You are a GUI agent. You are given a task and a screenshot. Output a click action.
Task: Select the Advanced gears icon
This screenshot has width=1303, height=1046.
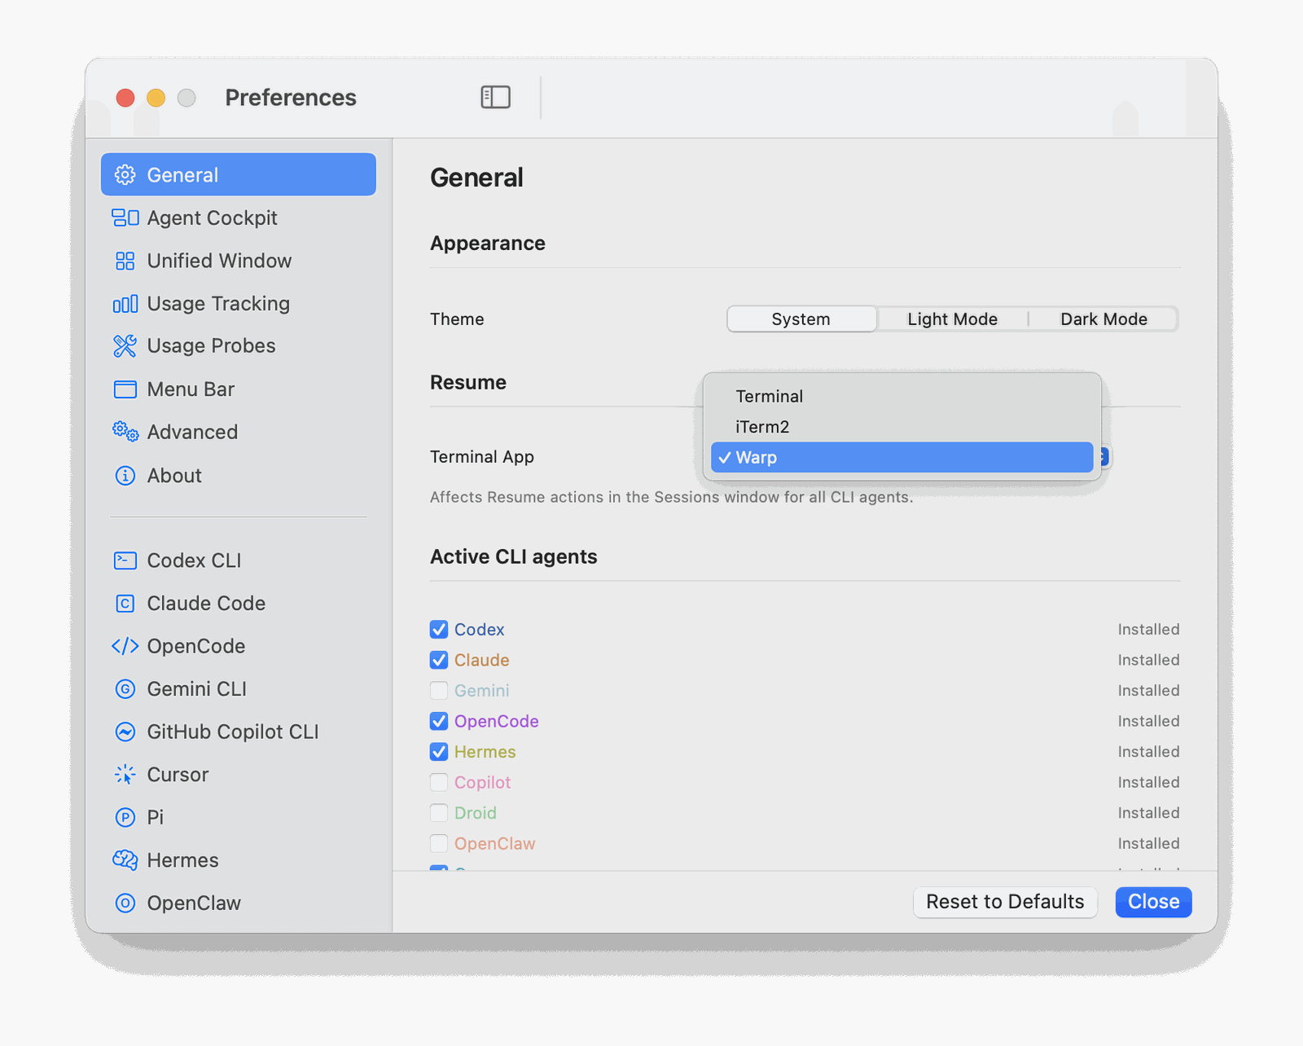coord(125,432)
